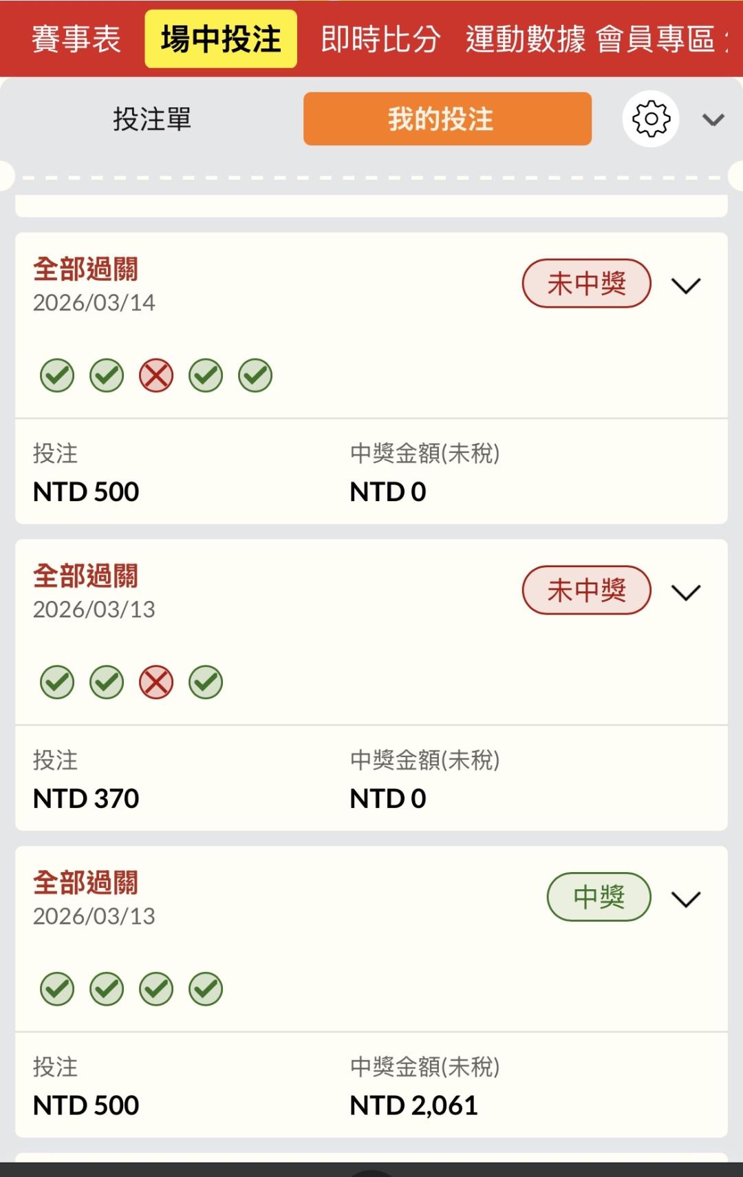Click the last green check in the 2026/03/14 bet
The width and height of the screenshot is (743, 1177).
point(255,376)
